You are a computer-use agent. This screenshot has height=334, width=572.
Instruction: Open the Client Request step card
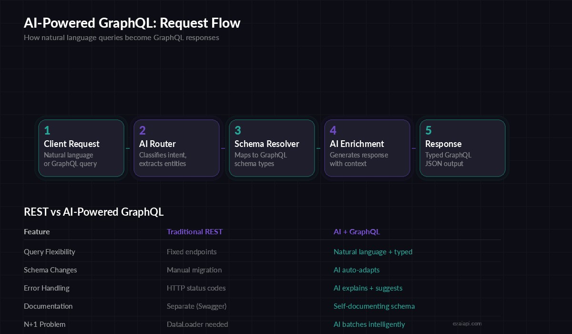pyautogui.click(x=81, y=148)
